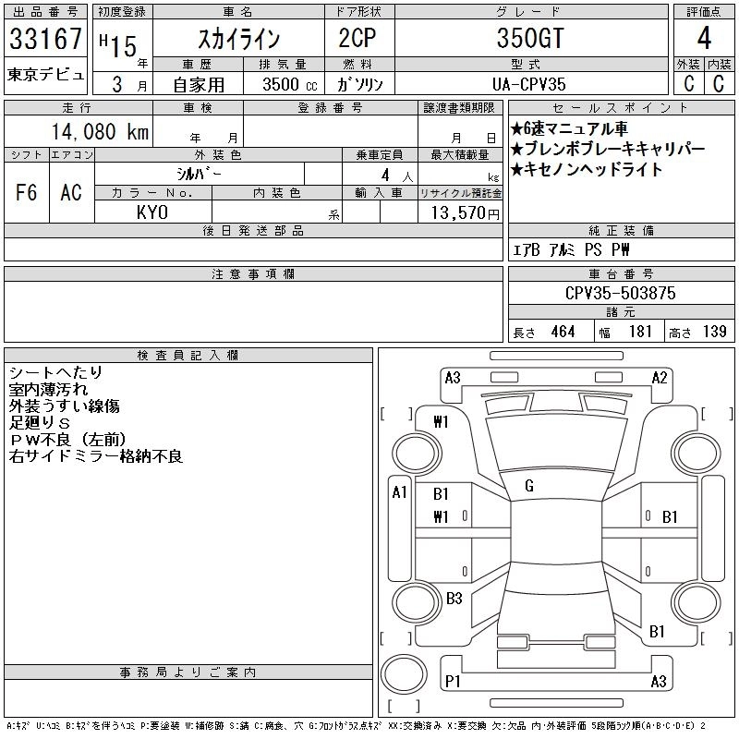Click the 検査員記入欄 section header
Viewport: 739px width, 739px height.
coord(188,356)
